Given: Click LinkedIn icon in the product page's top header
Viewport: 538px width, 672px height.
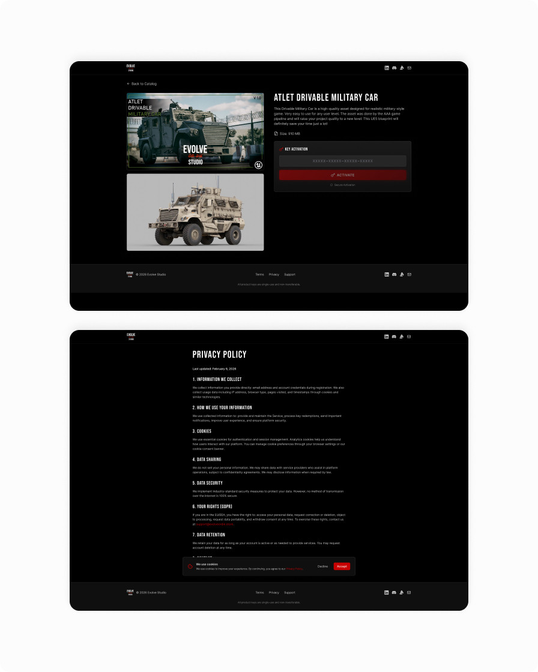Looking at the screenshot, I should (387, 68).
